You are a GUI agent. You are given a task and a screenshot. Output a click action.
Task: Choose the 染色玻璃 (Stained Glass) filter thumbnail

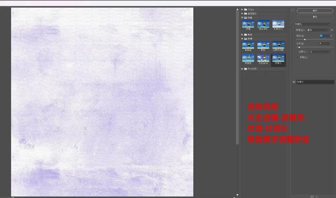click(x=263, y=58)
